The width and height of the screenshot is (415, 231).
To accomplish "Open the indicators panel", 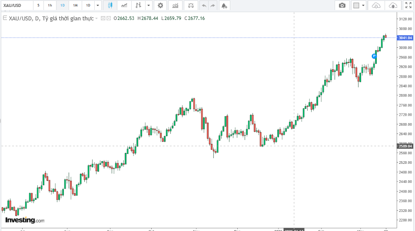I will pyautogui.click(x=175, y=6).
